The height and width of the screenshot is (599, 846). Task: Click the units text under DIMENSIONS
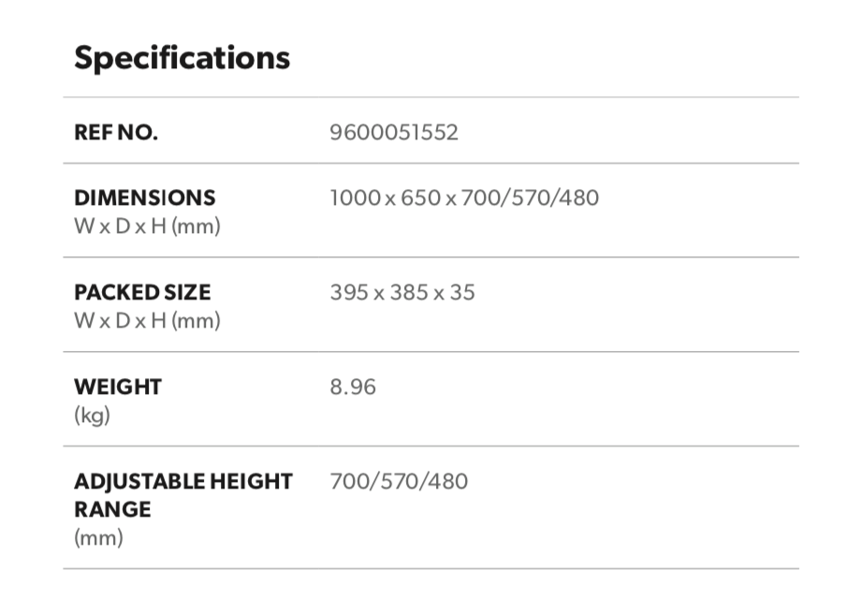[147, 226]
